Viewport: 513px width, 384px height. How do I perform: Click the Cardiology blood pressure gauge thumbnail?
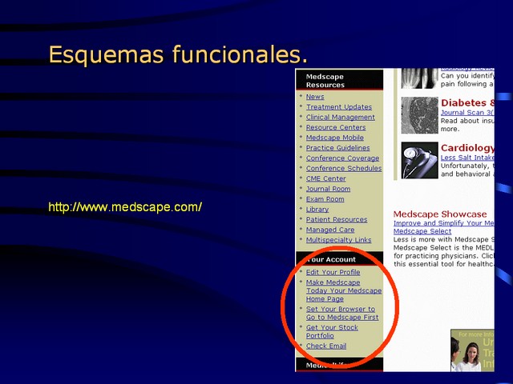[x=420, y=160]
